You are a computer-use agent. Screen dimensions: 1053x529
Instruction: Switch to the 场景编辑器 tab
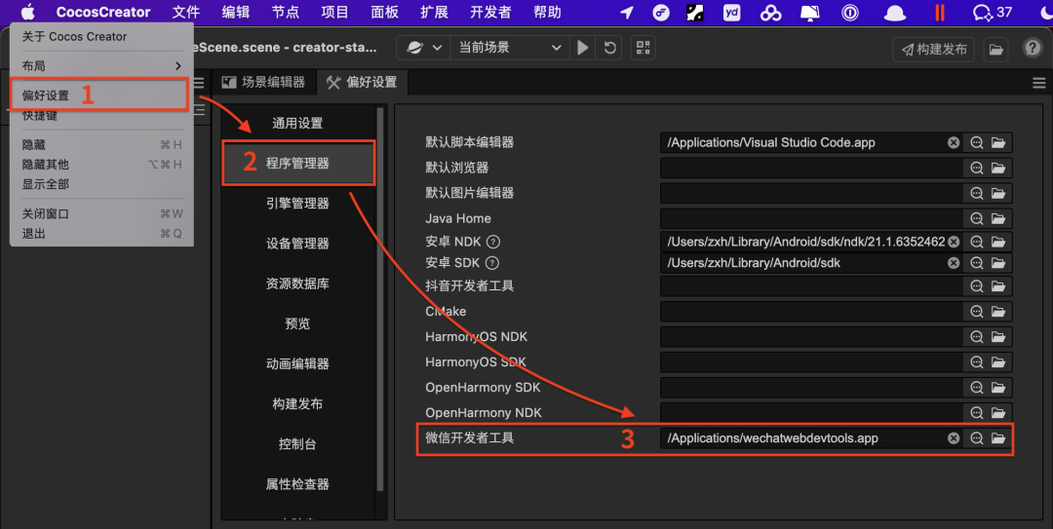264,82
